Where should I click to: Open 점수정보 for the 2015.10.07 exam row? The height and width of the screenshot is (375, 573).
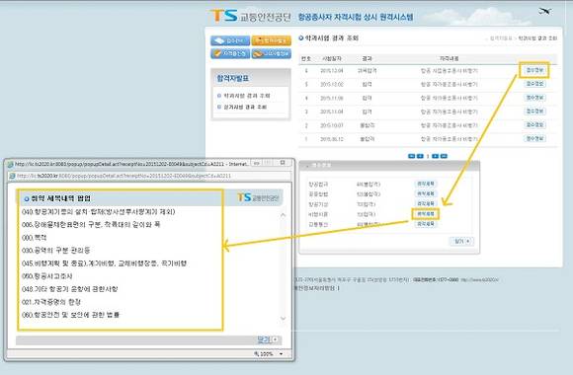(534, 125)
